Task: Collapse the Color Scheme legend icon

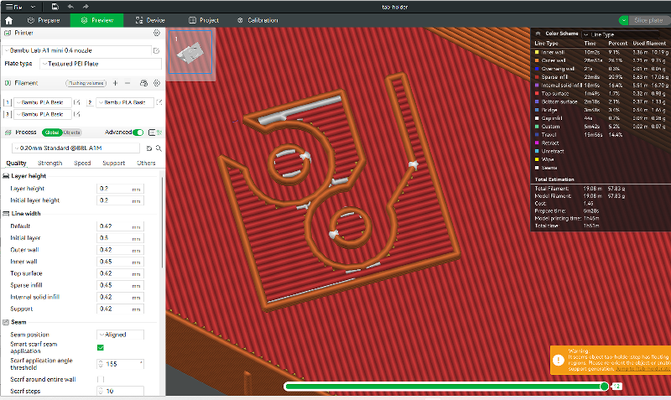Action: pos(538,34)
